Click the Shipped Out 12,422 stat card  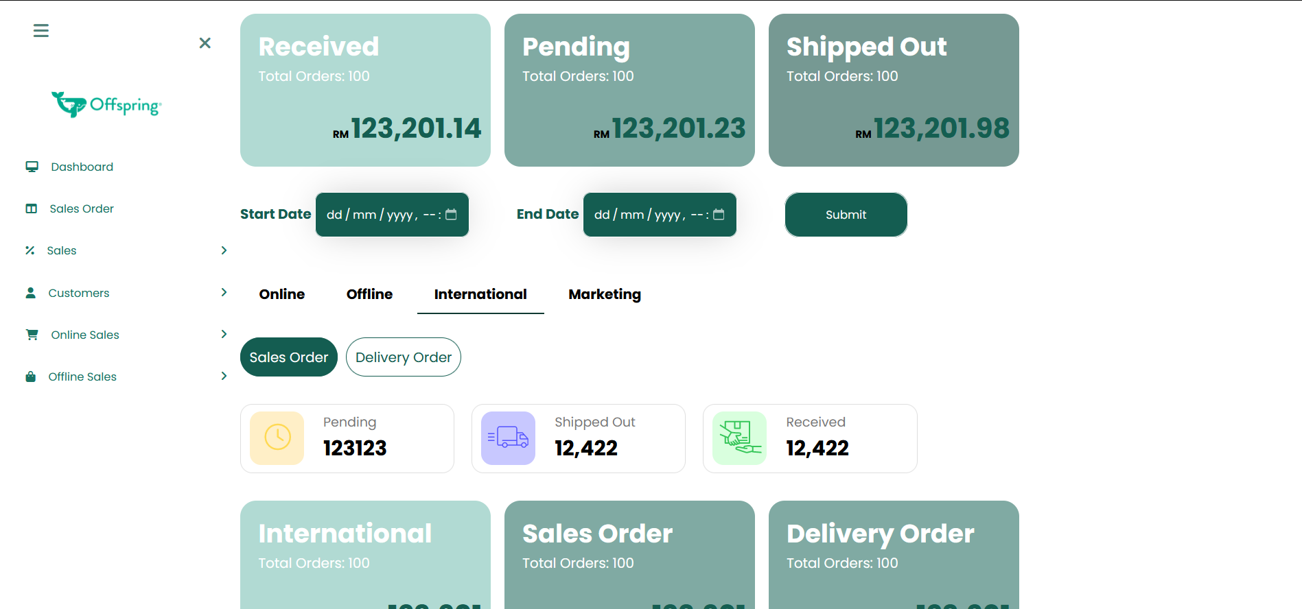pos(579,438)
